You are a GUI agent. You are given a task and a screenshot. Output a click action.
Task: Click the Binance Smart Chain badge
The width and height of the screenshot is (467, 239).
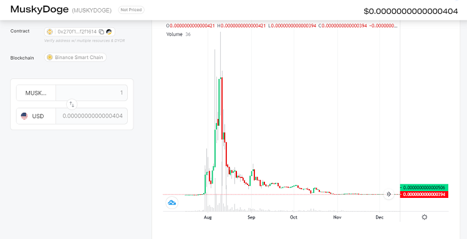75,57
